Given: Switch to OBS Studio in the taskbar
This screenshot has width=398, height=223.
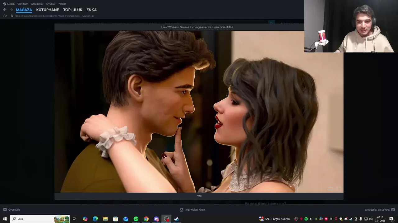Looking at the screenshot, I should [166, 219].
